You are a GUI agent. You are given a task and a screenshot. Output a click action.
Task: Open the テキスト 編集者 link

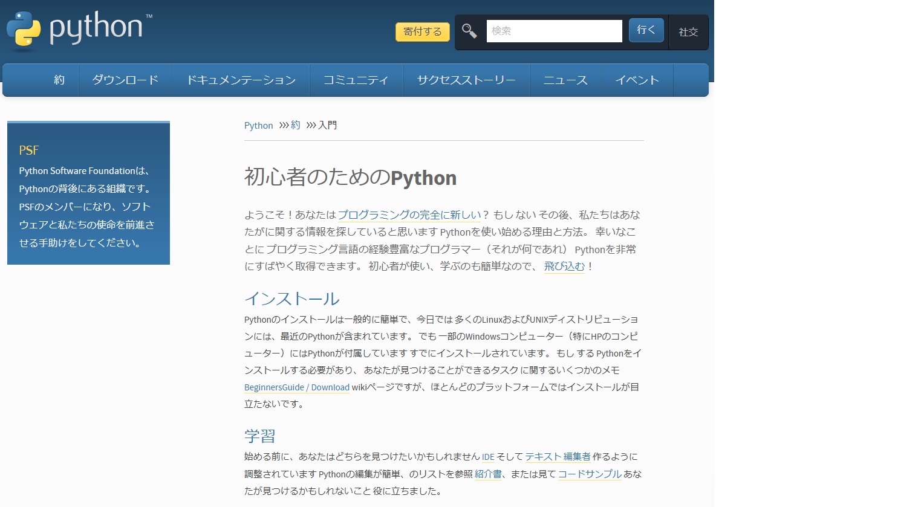pyautogui.click(x=558, y=457)
